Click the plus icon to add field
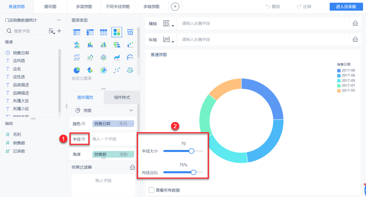The height and width of the screenshot is (197, 366). [x=59, y=31]
